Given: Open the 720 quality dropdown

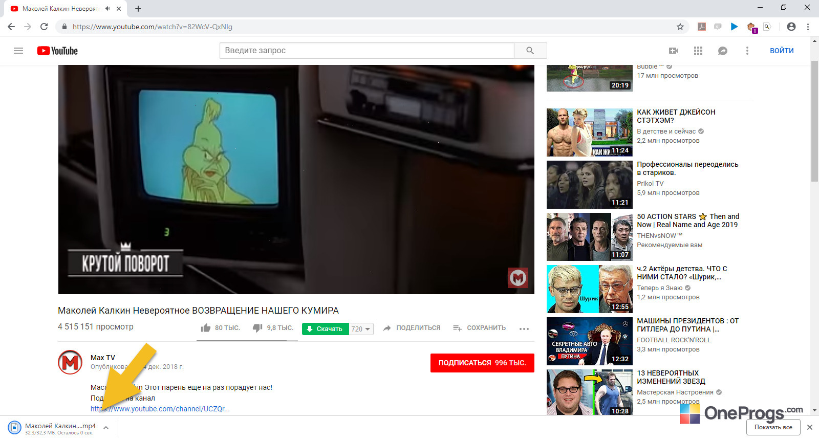Looking at the screenshot, I should click(x=361, y=329).
